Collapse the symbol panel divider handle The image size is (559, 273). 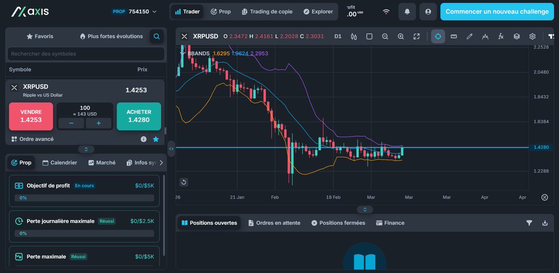coord(86,149)
